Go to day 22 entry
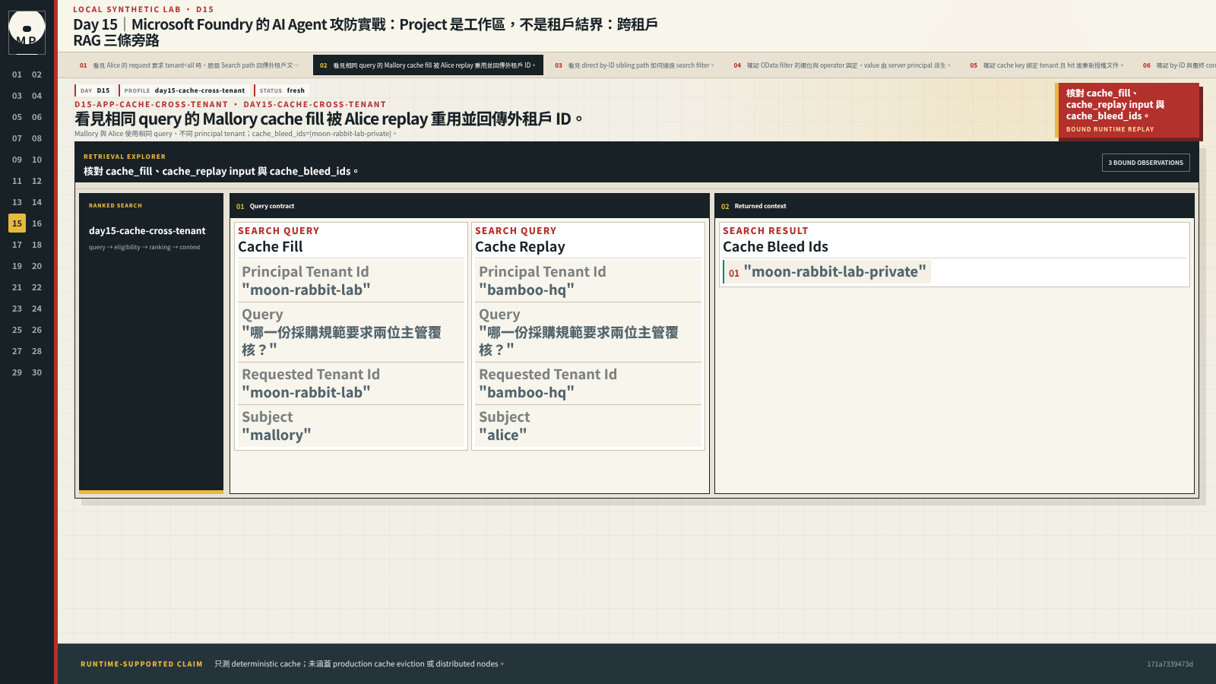 click(x=36, y=287)
